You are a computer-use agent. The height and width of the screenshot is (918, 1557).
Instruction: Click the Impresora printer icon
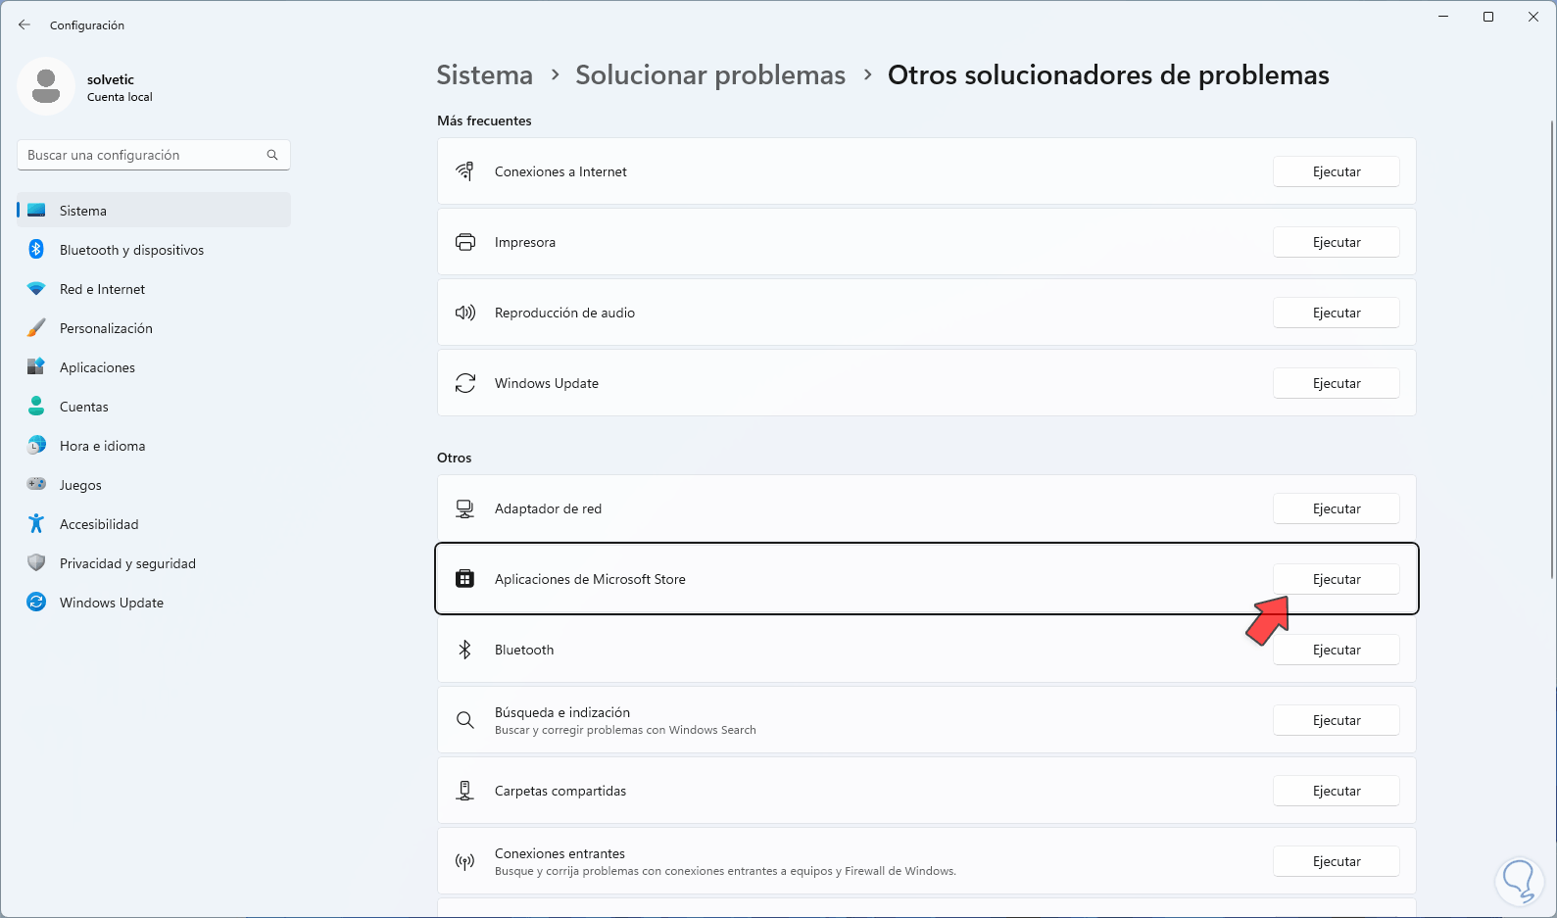tap(465, 242)
